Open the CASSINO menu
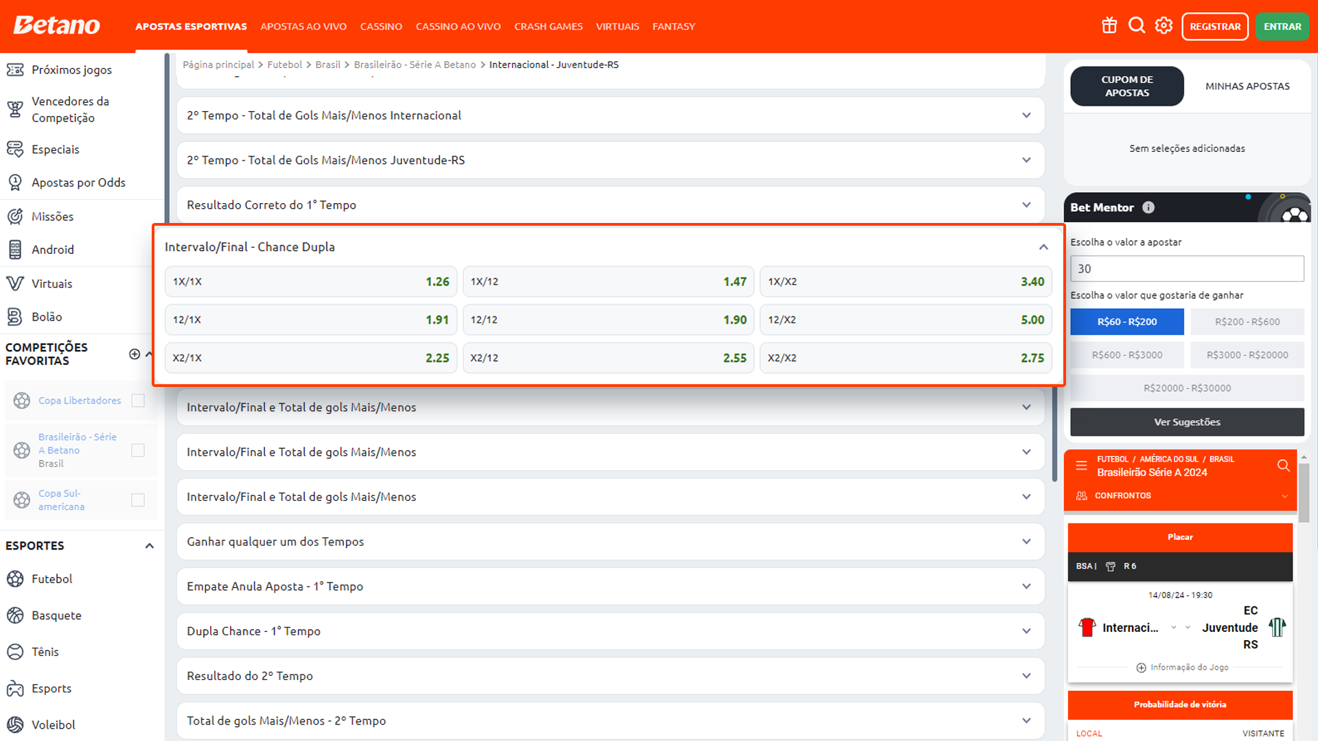 (381, 26)
